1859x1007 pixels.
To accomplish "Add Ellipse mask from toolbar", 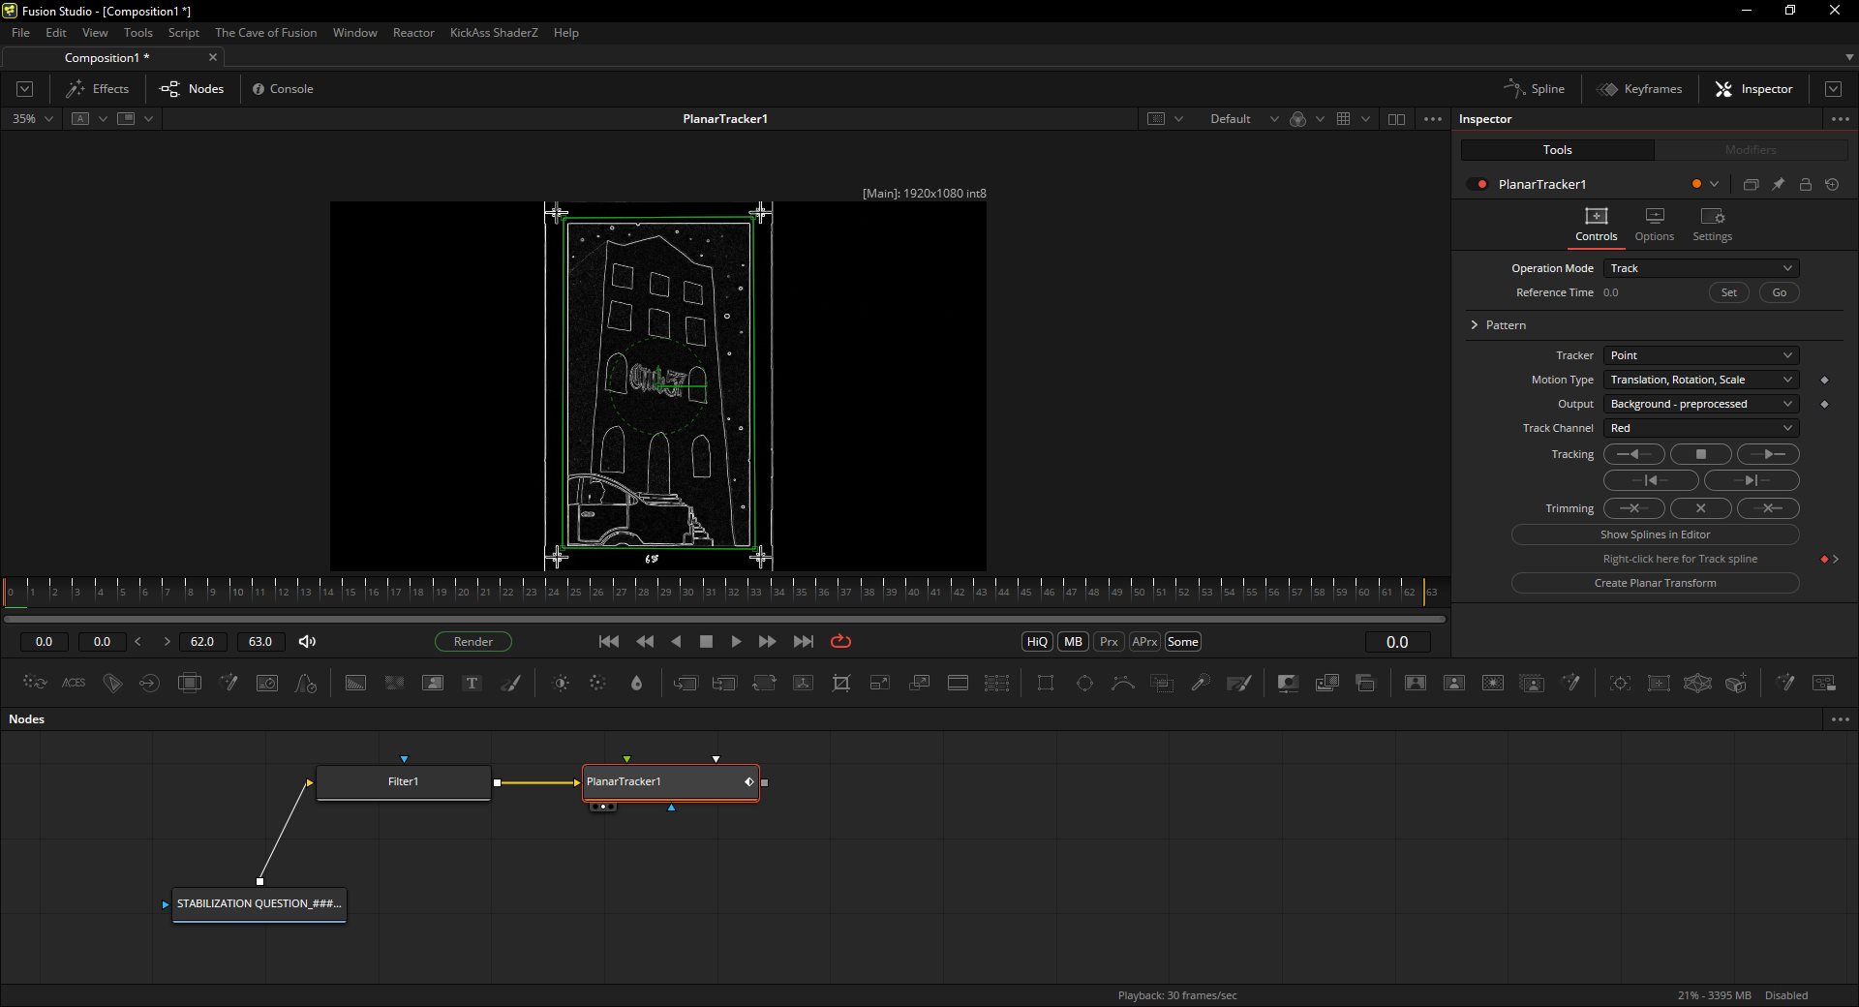I will [1084, 684].
